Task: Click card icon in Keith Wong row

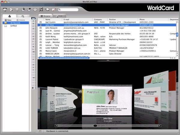Action: click(x=40, y=36)
